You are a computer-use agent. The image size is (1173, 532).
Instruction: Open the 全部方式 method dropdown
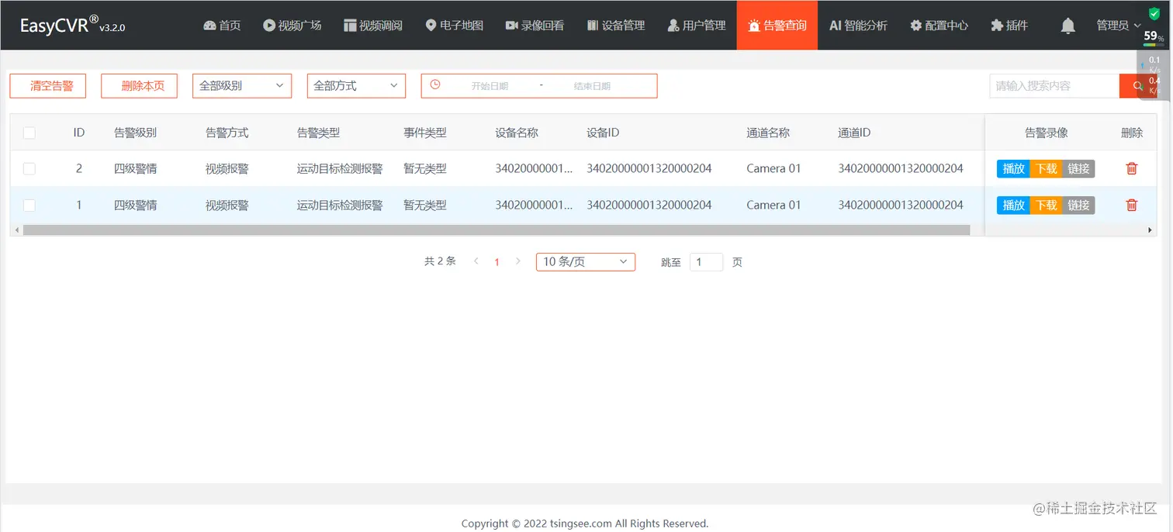[x=356, y=86]
